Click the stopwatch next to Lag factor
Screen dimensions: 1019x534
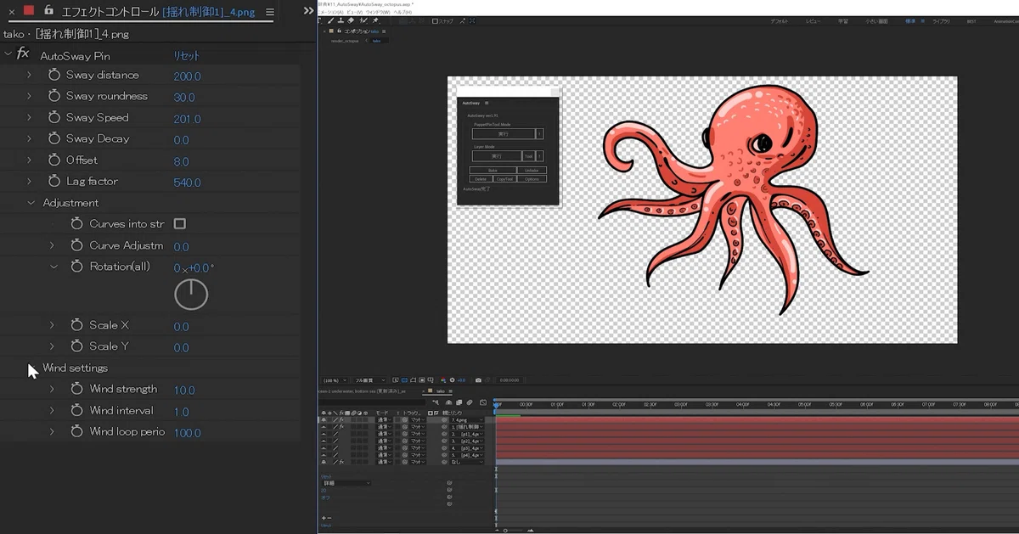[x=54, y=182]
